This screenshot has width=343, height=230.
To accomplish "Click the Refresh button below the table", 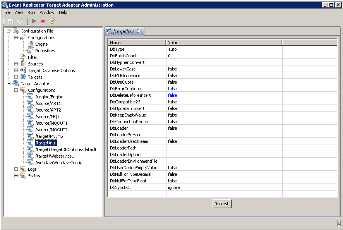I will point(222,204).
